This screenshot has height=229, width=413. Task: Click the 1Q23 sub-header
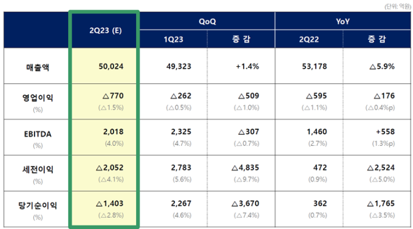173,39
